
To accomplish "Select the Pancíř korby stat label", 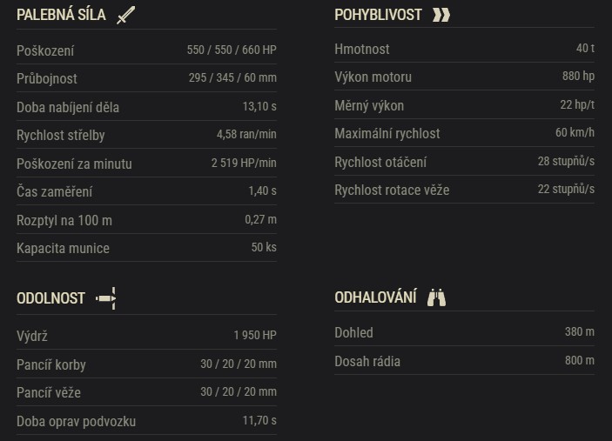I will [x=51, y=364].
